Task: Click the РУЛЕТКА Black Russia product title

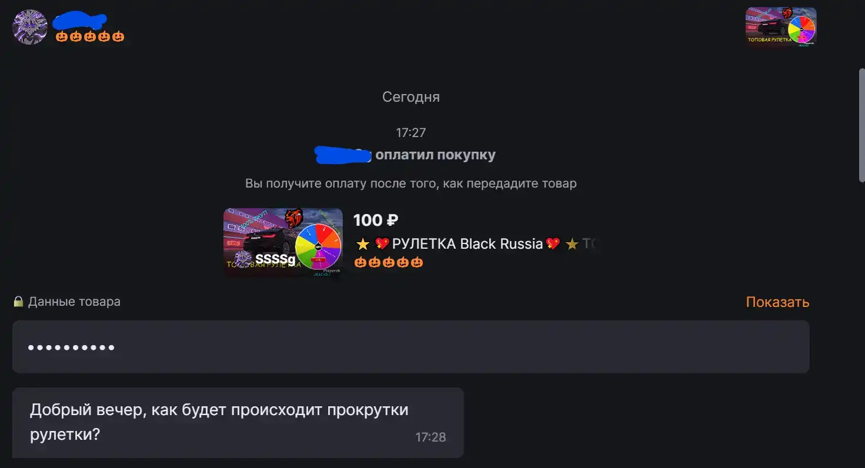Action: pyautogui.click(x=467, y=244)
